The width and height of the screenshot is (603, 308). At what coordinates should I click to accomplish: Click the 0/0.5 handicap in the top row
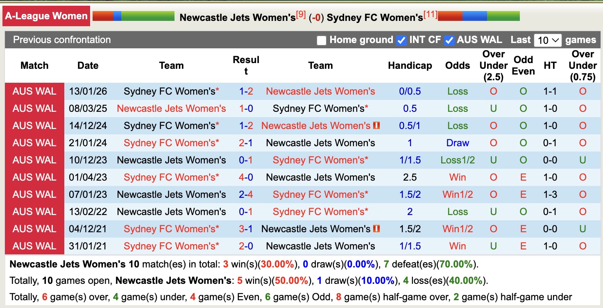click(x=410, y=91)
